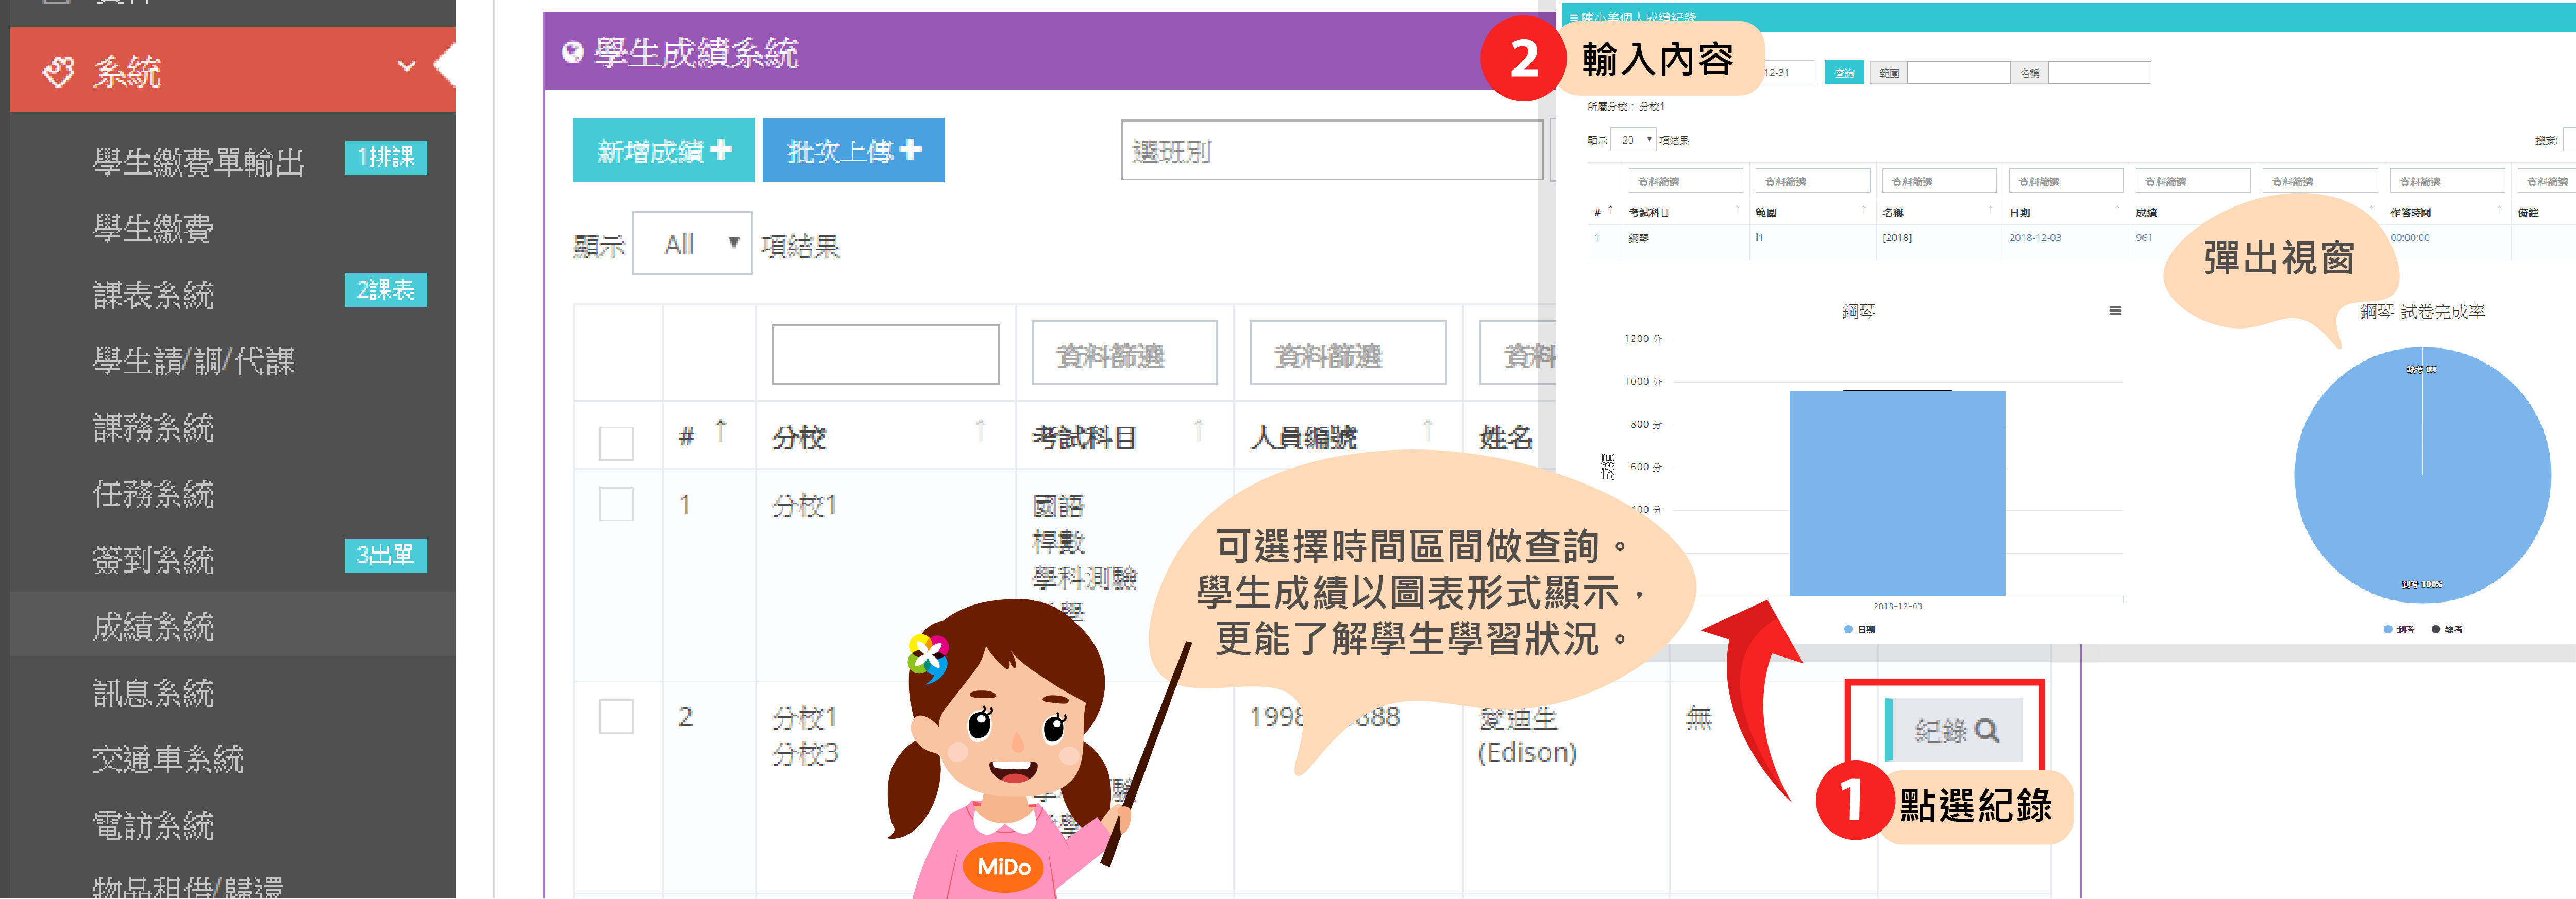This screenshot has width=2576, height=899.
Task: Click the 批次上傳 upload button
Action: click(x=852, y=151)
